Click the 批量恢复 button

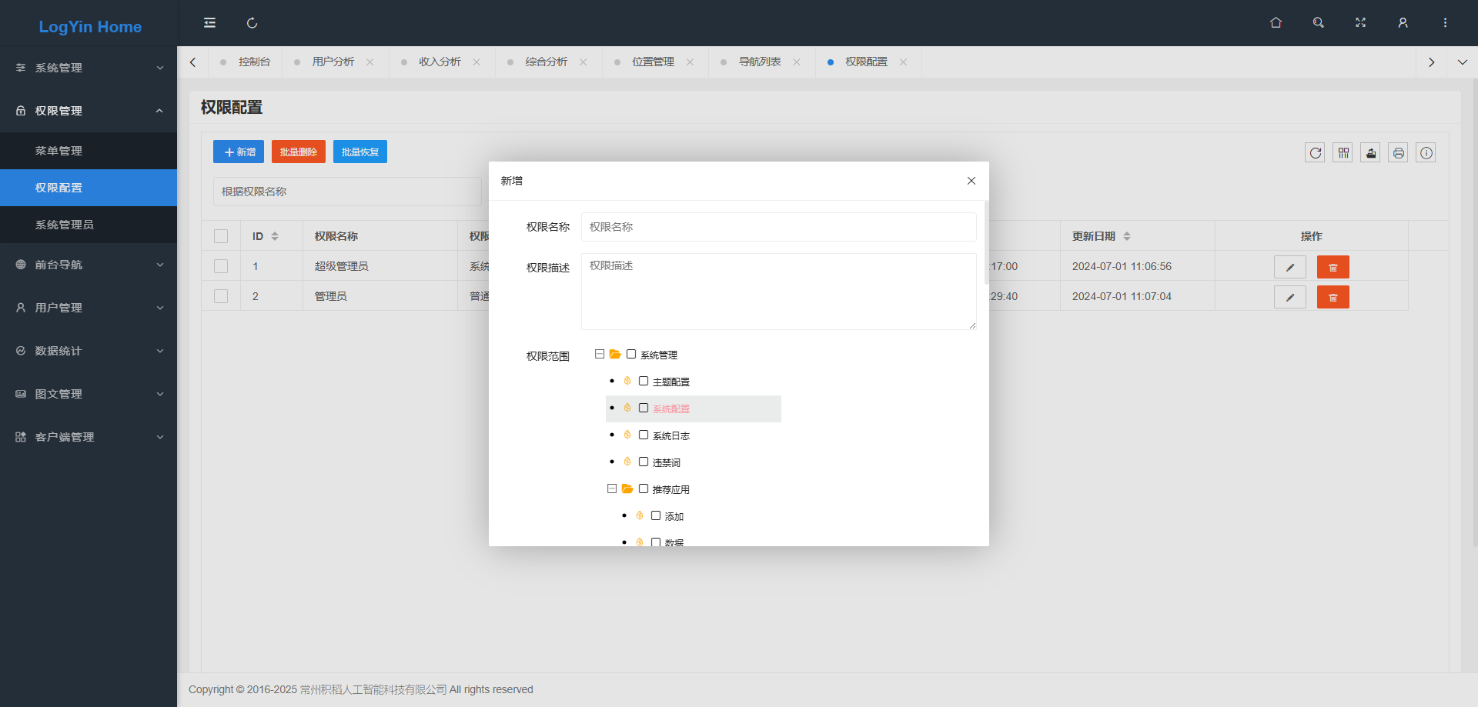(x=360, y=152)
